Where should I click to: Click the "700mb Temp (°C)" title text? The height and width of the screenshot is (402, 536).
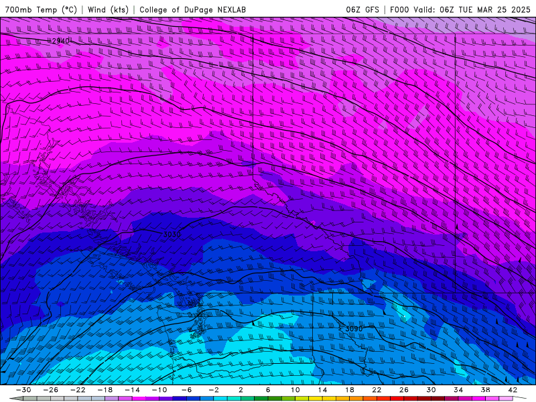(x=41, y=9)
